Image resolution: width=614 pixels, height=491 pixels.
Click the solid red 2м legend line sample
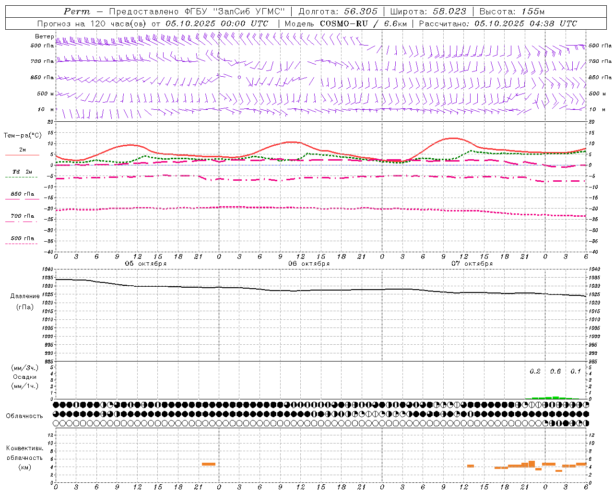tap(22, 155)
